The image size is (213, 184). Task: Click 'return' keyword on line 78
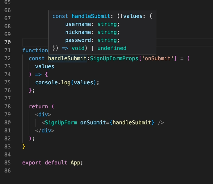point(38,106)
